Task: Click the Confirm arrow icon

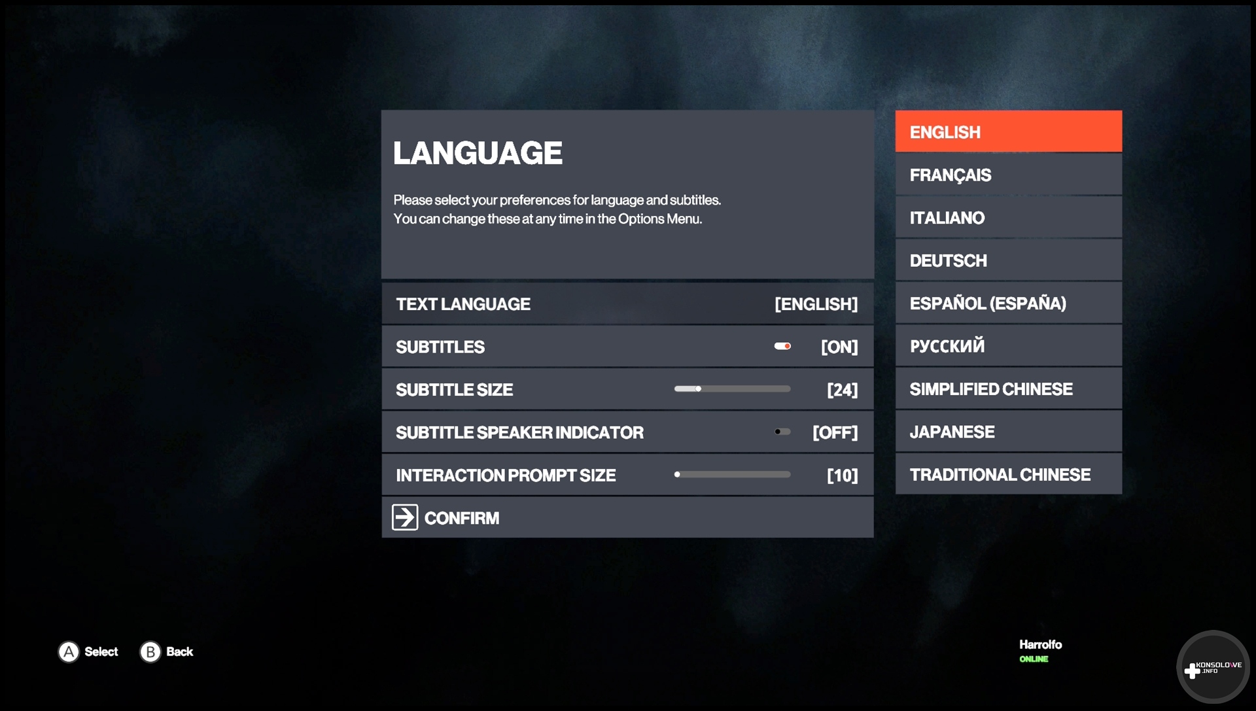Action: click(x=405, y=517)
